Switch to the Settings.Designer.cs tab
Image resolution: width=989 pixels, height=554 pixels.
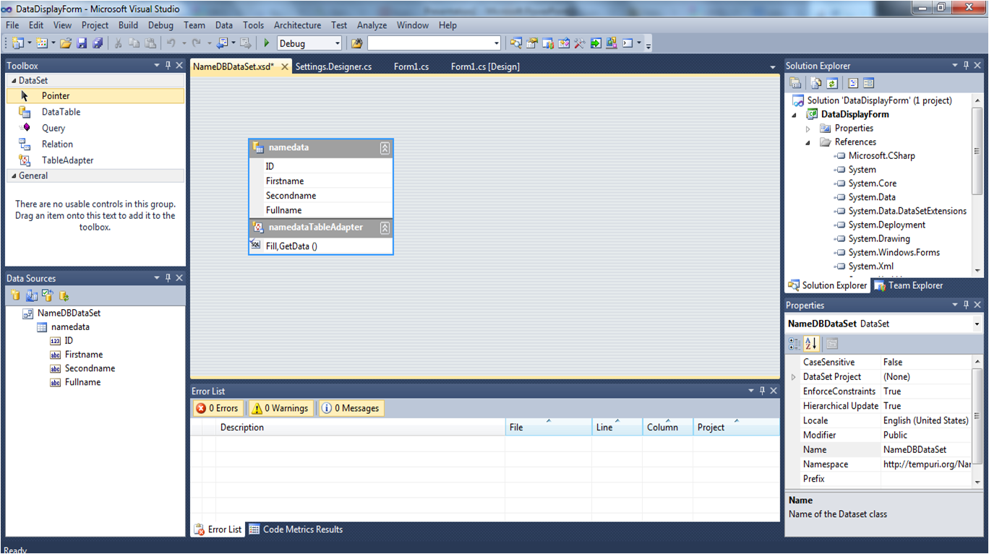pyautogui.click(x=333, y=66)
